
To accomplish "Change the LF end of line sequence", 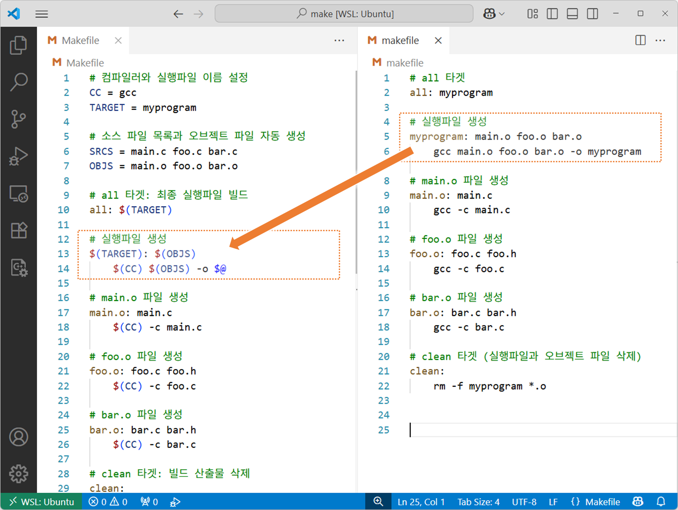I will point(553,501).
